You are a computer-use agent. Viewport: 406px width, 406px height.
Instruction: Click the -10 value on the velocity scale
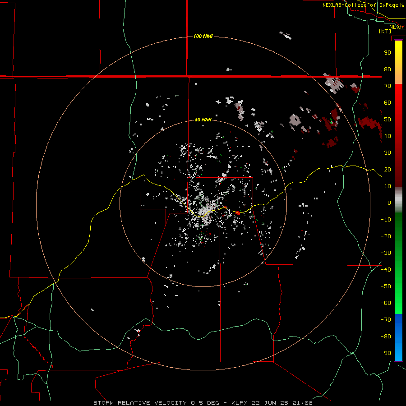point(386,220)
